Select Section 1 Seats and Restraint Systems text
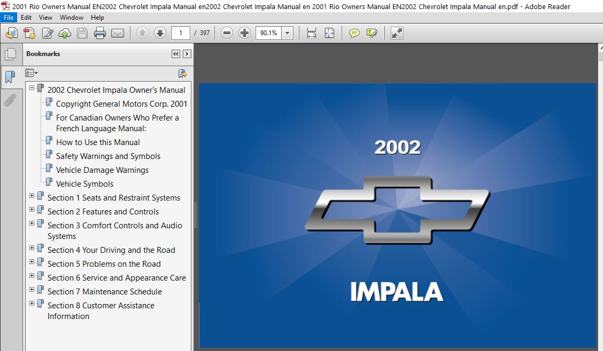603x351 pixels. pos(114,197)
